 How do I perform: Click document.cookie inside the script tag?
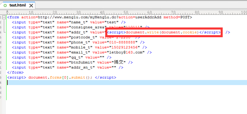[x=179, y=32]
